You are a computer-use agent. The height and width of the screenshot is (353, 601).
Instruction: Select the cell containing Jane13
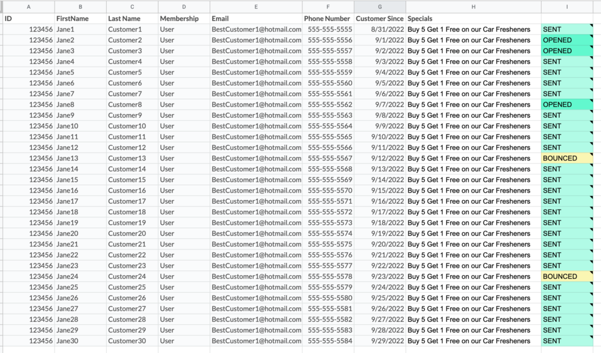click(x=80, y=158)
